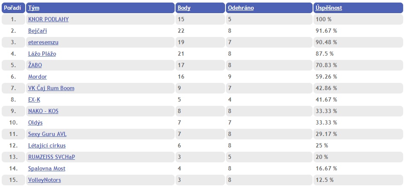This screenshot has width=404, height=187.
Task: Open ŽABO team link
Action: click(x=35, y=65)
